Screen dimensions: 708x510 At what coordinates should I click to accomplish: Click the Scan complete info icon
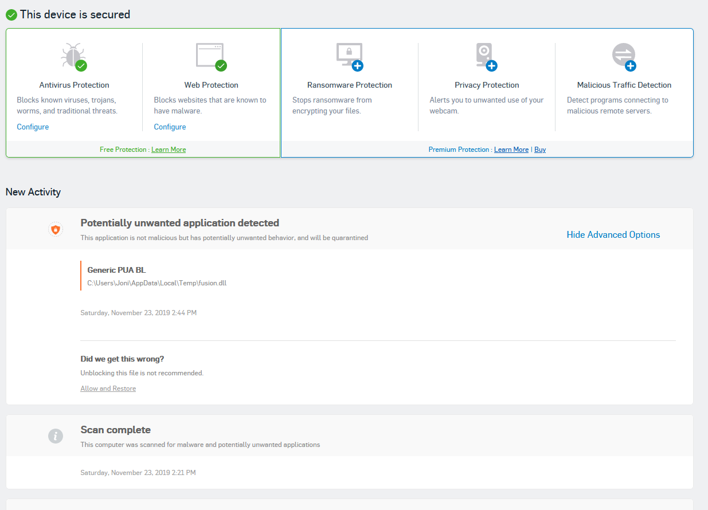55,436
